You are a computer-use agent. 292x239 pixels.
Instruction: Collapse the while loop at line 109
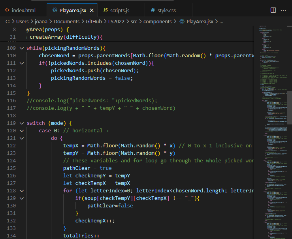coord(22,48)
